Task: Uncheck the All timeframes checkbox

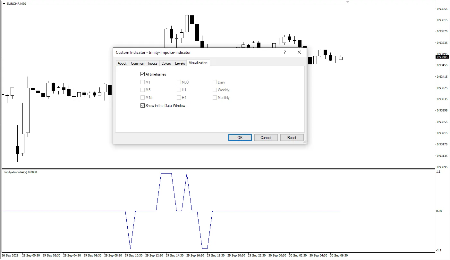Action: [x=143, y=74]
